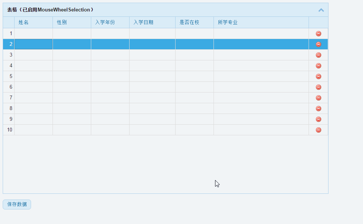Select the 姓名 cell in row 2

point(34,44)
